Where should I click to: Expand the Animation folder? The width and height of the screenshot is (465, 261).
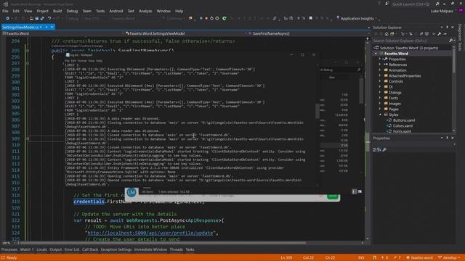click(x=380, y=70)
